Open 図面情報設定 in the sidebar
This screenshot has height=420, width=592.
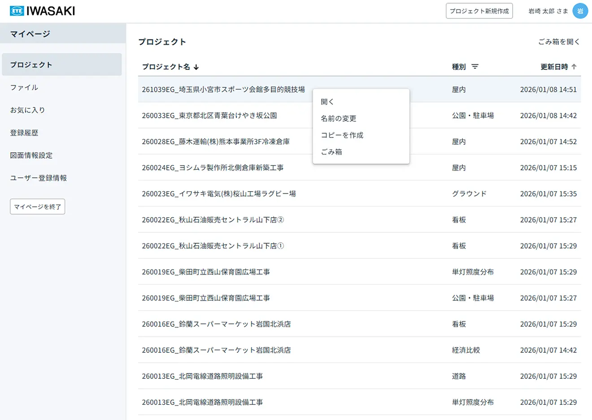(x=31, y=155)
